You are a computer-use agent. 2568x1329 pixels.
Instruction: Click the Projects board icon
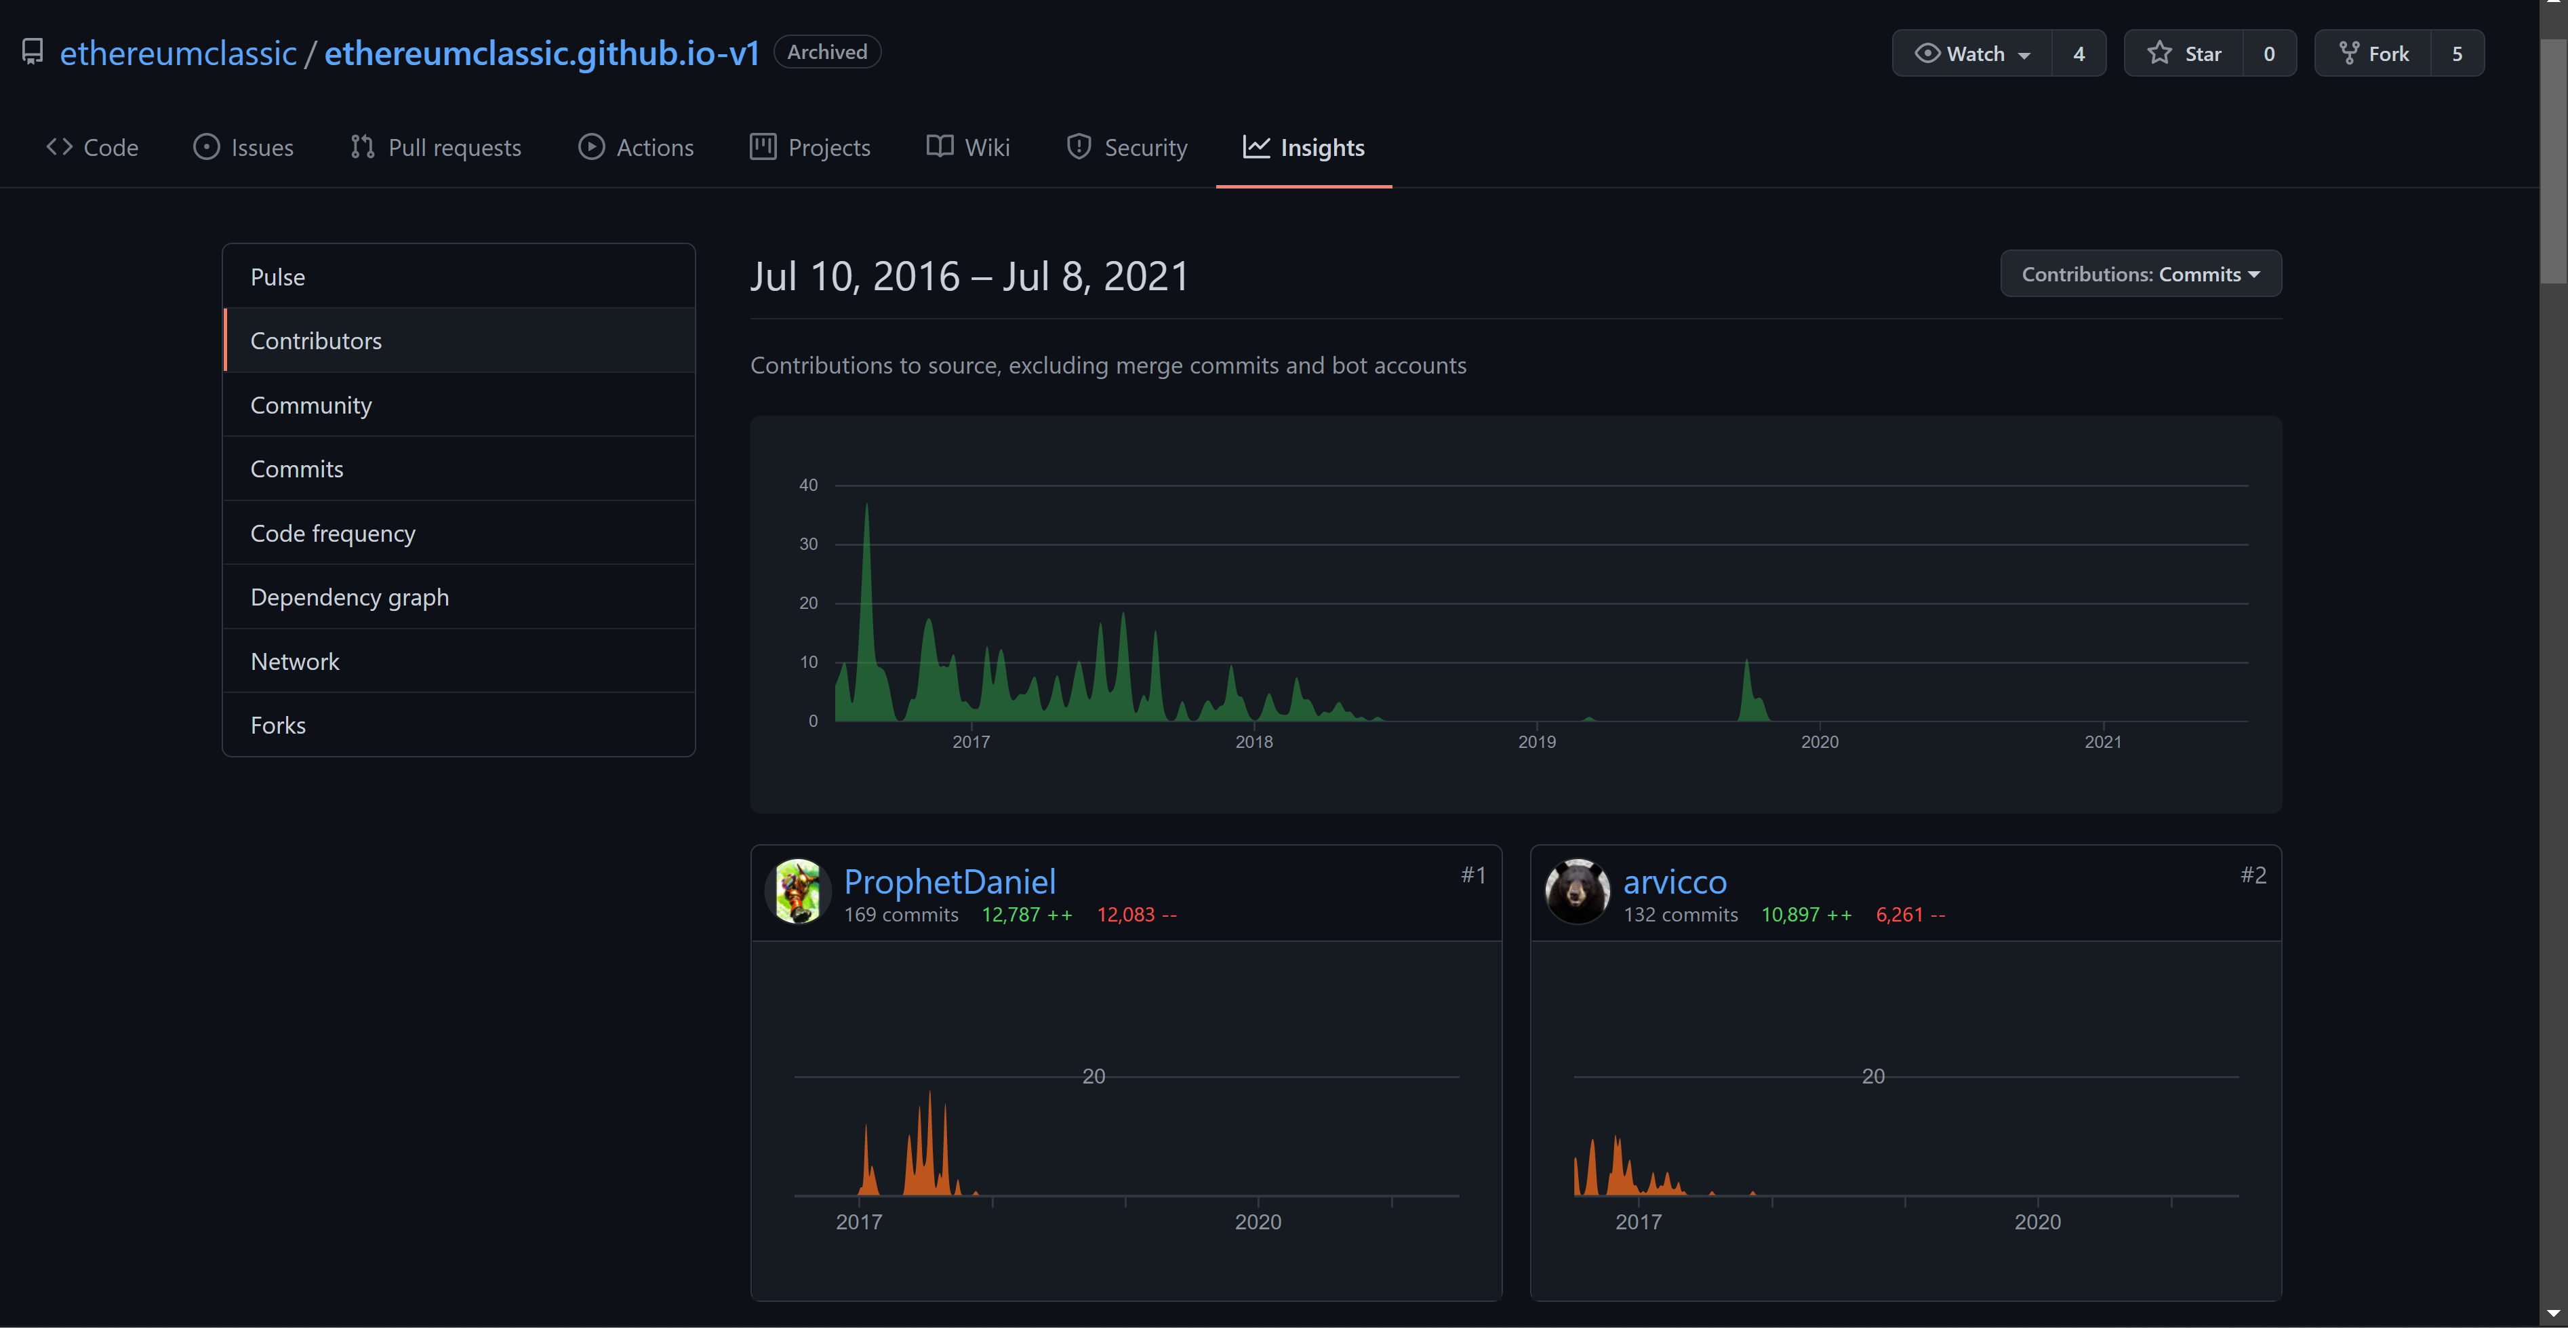(763, 148)
